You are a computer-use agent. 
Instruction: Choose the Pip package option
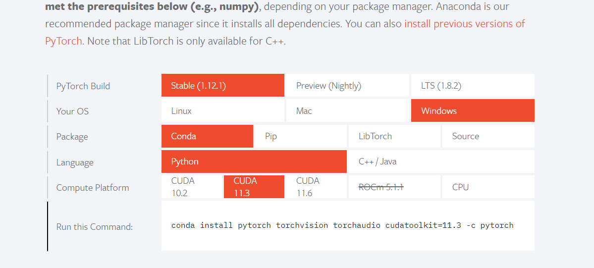(x=300, y=136)
